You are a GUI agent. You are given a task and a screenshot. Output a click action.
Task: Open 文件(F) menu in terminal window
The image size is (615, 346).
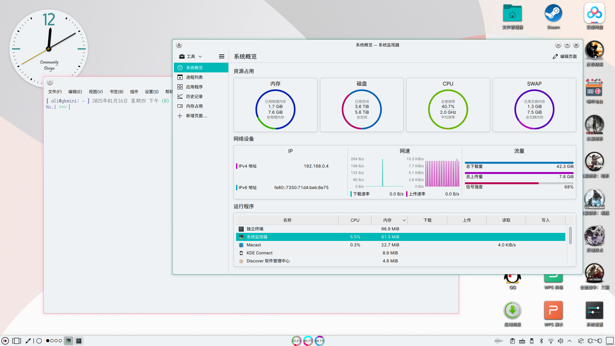click(x=55, y=92)
